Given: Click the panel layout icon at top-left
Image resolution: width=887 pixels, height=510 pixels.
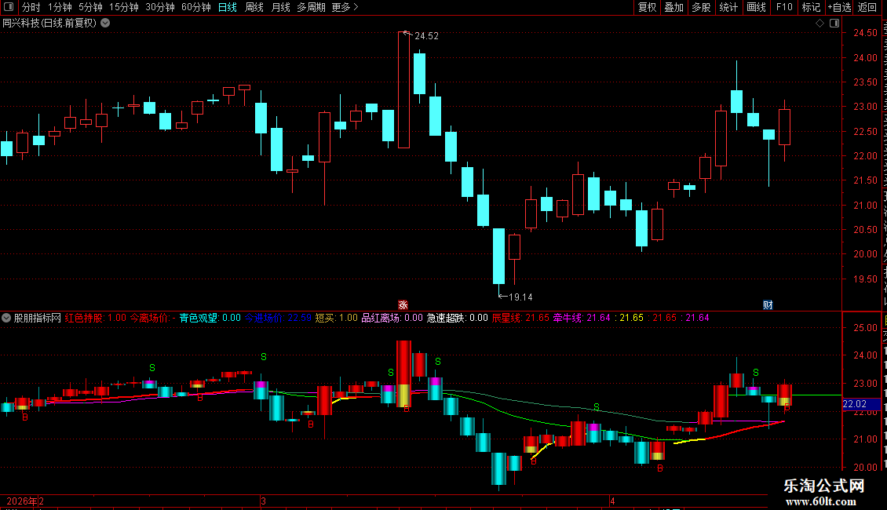Looking at the screenshot, I should (x=8, y=7).
